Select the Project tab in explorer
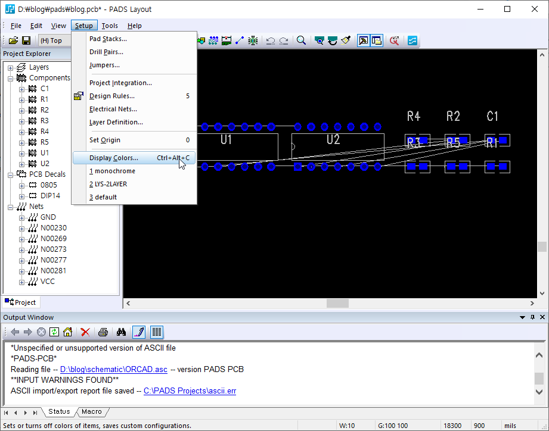549x431 pixels. coord(21,302)
